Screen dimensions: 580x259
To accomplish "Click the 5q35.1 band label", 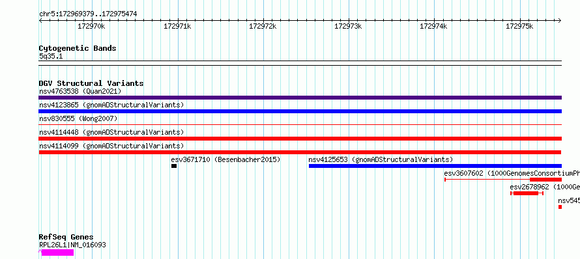I will pos(51,56).
